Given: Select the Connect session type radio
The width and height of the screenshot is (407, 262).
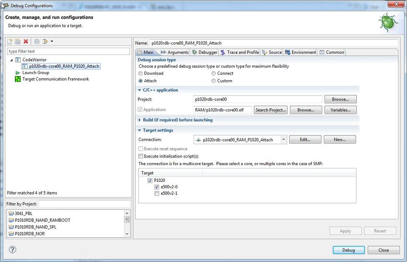Looking at the screenshot, I should [214, 74].
